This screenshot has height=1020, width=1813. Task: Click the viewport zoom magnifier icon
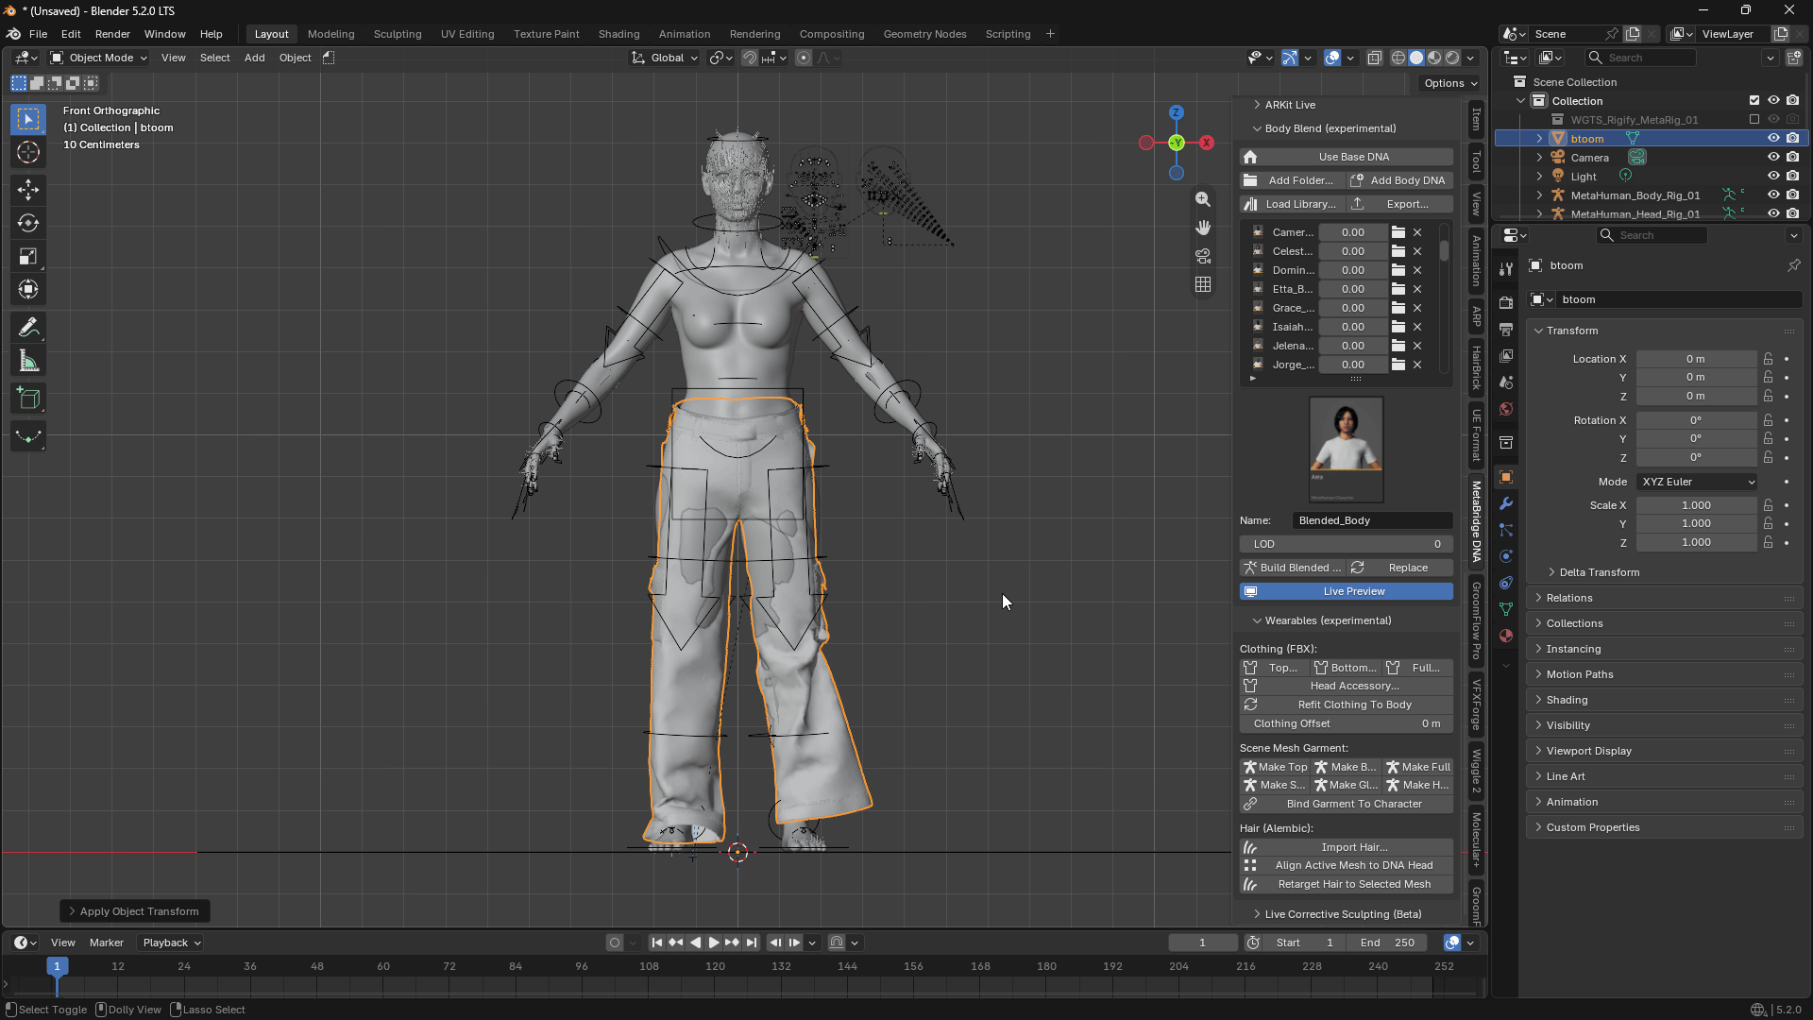(x=1203, y=199)
